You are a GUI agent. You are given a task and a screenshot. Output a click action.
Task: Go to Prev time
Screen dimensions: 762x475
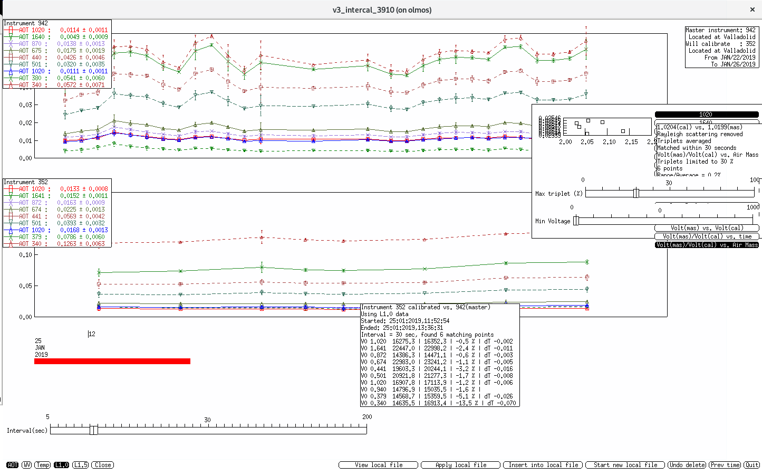(725, 465)
